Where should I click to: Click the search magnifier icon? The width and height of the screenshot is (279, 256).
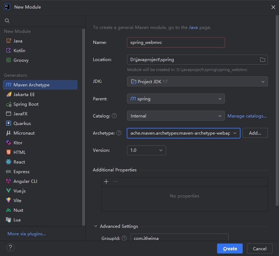click(x=7, y=21)
